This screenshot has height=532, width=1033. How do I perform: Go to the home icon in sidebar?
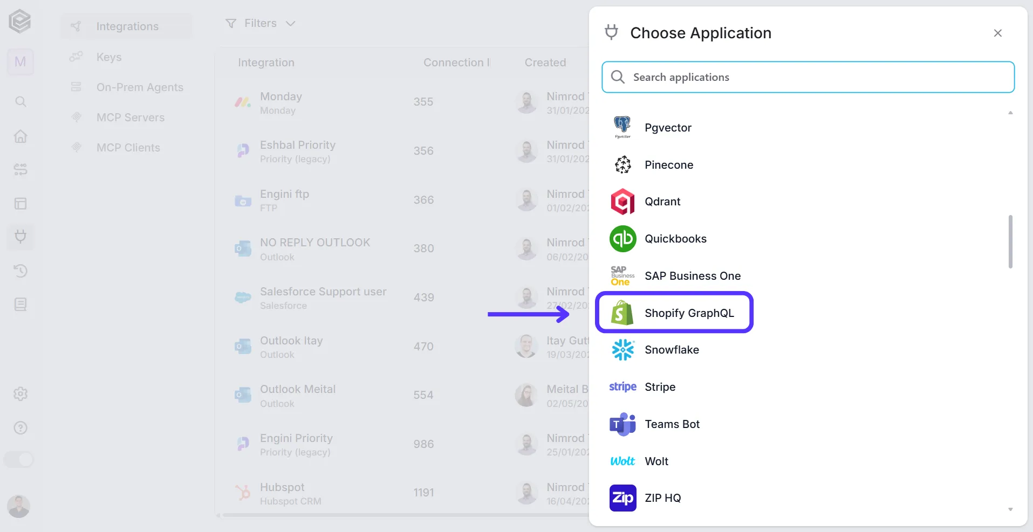click(x=20, y=136)
